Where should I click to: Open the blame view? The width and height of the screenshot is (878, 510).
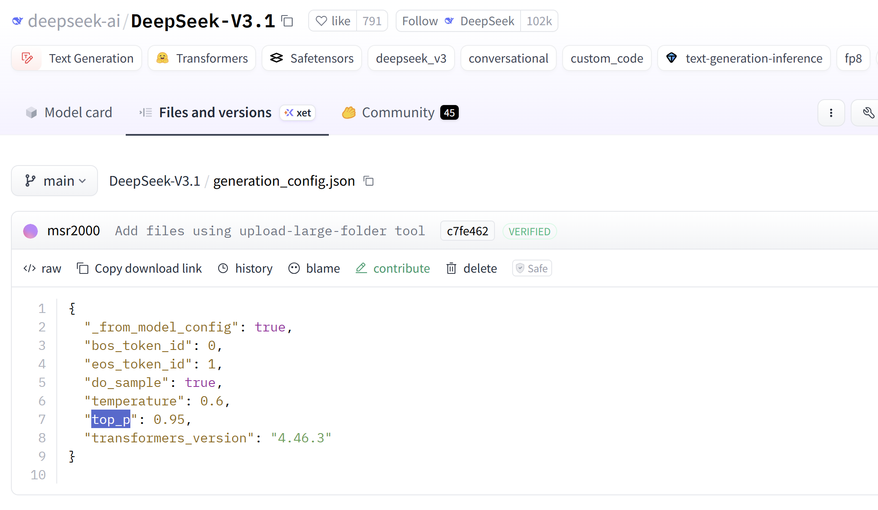coord(314,268)
